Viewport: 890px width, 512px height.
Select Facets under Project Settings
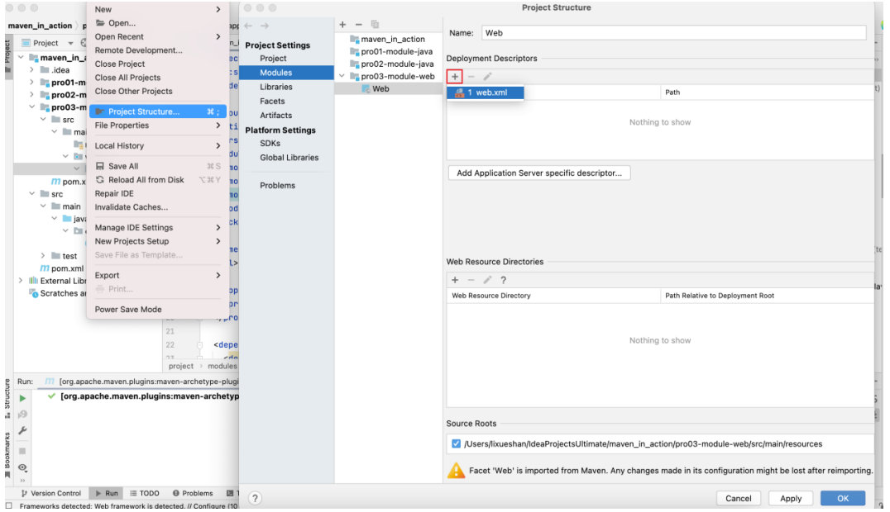272,101
